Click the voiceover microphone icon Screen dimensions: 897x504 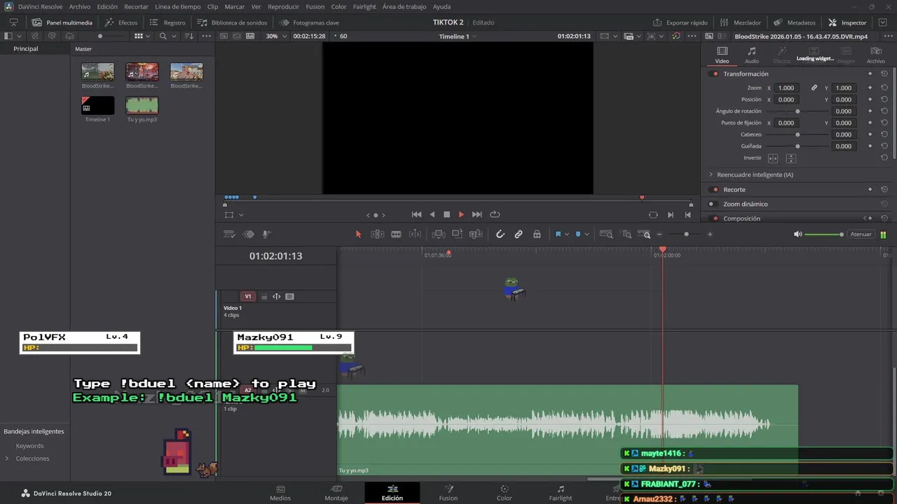click(x=266, y=234)
